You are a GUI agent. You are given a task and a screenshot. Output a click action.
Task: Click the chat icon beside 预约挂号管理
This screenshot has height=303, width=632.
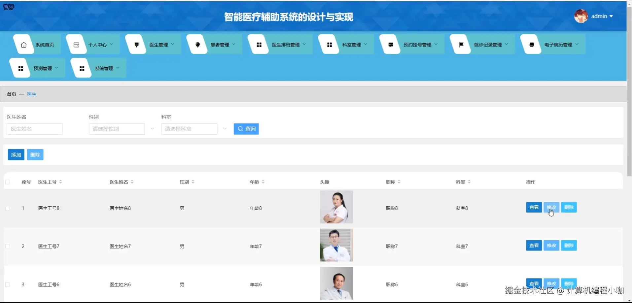pyautogui.click(x=391, y=45)
